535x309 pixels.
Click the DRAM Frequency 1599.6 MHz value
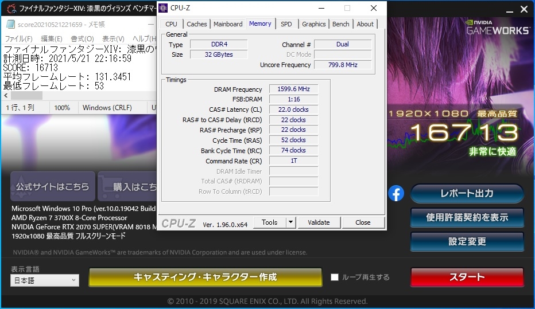[293, 89]
